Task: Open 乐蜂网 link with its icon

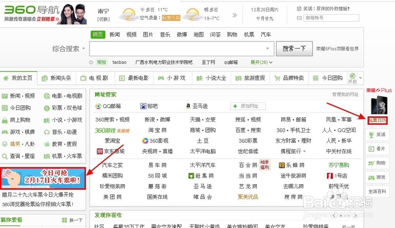Action: click(x=292, y=165)
